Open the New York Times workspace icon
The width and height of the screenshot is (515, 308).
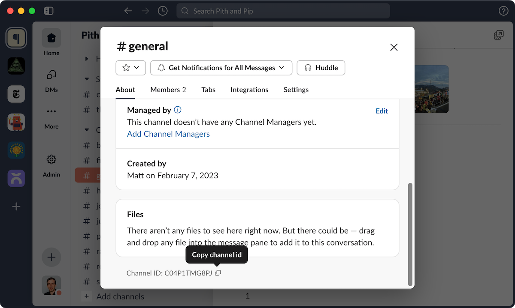click(16, 94)
